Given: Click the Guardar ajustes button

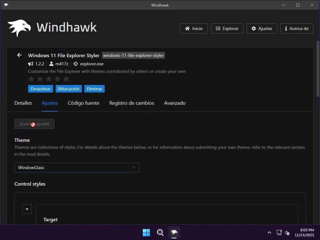Looking at the screenshot, I should (x=34, y=124).
